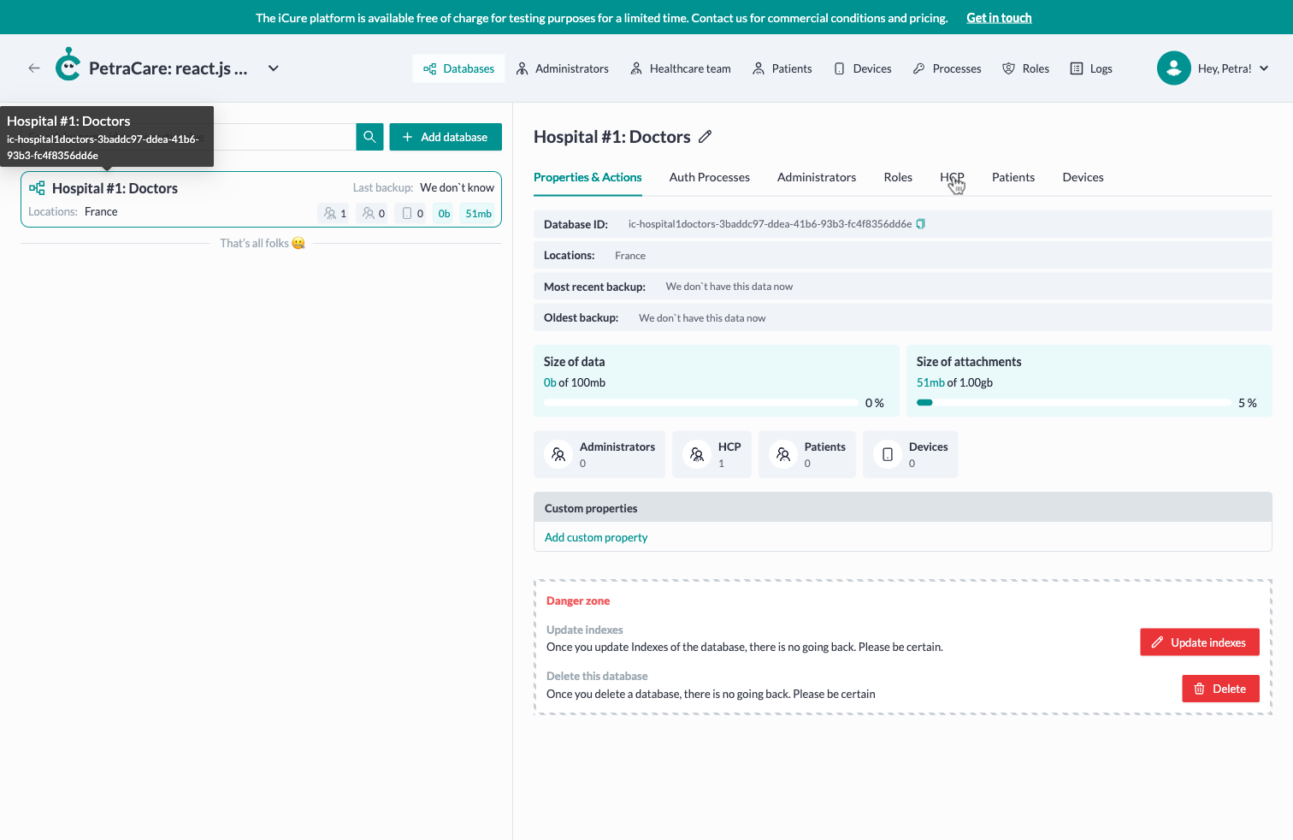
Task: Click the database ID text value
Action: click(770, 224)
